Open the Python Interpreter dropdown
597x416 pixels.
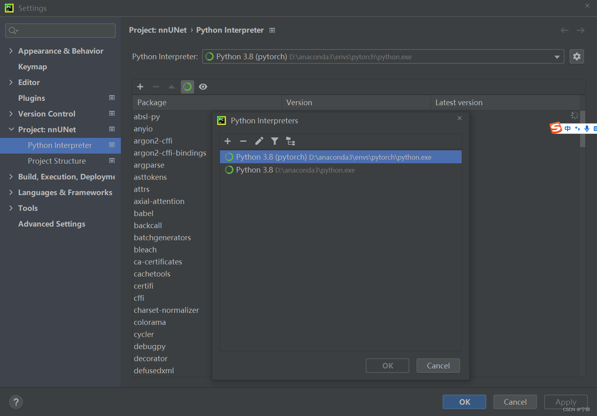point(557,57)
